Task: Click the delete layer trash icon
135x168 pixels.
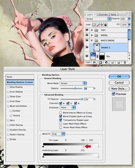Action: coord(125,63)
